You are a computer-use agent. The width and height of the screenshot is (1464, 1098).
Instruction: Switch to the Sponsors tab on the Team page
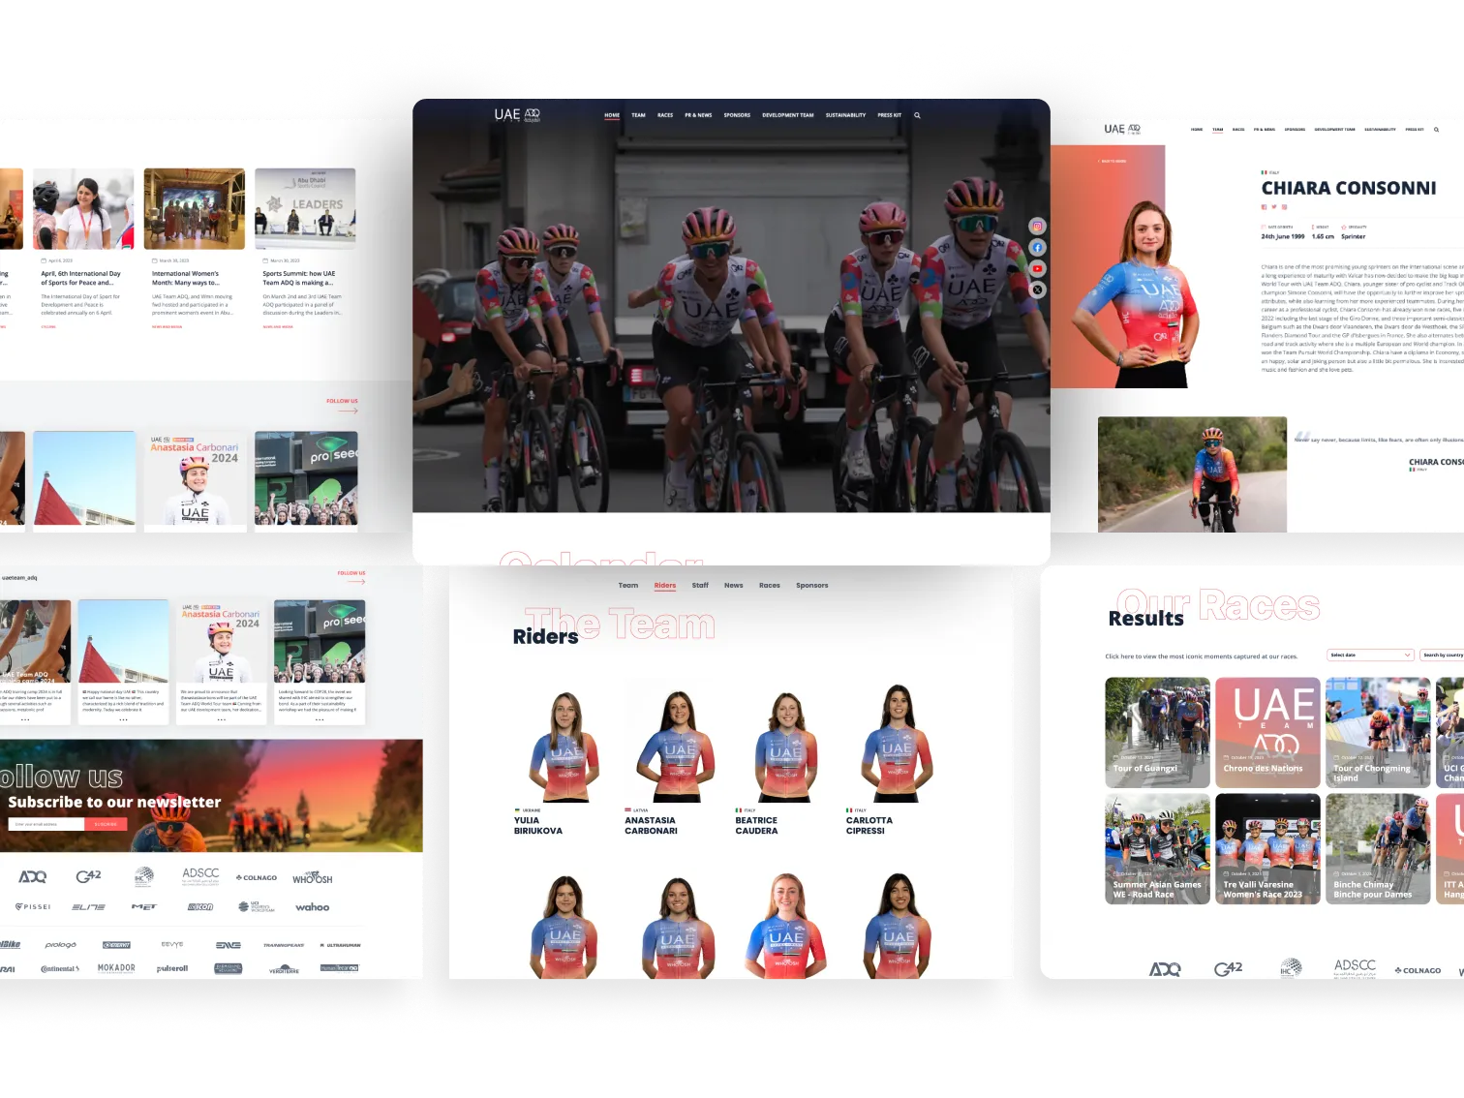[x=812, y=586]
